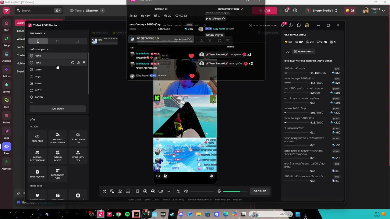
Task: Click the magic wand effects icon in Live Studio toolbar
Action: [x=104, y=191]
